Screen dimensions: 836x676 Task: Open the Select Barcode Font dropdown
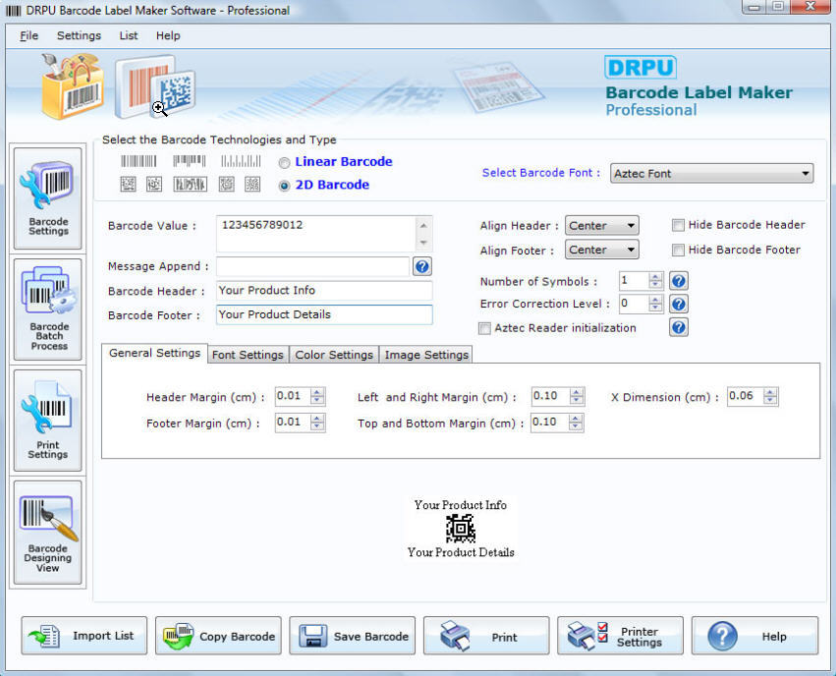click(805, 173)
